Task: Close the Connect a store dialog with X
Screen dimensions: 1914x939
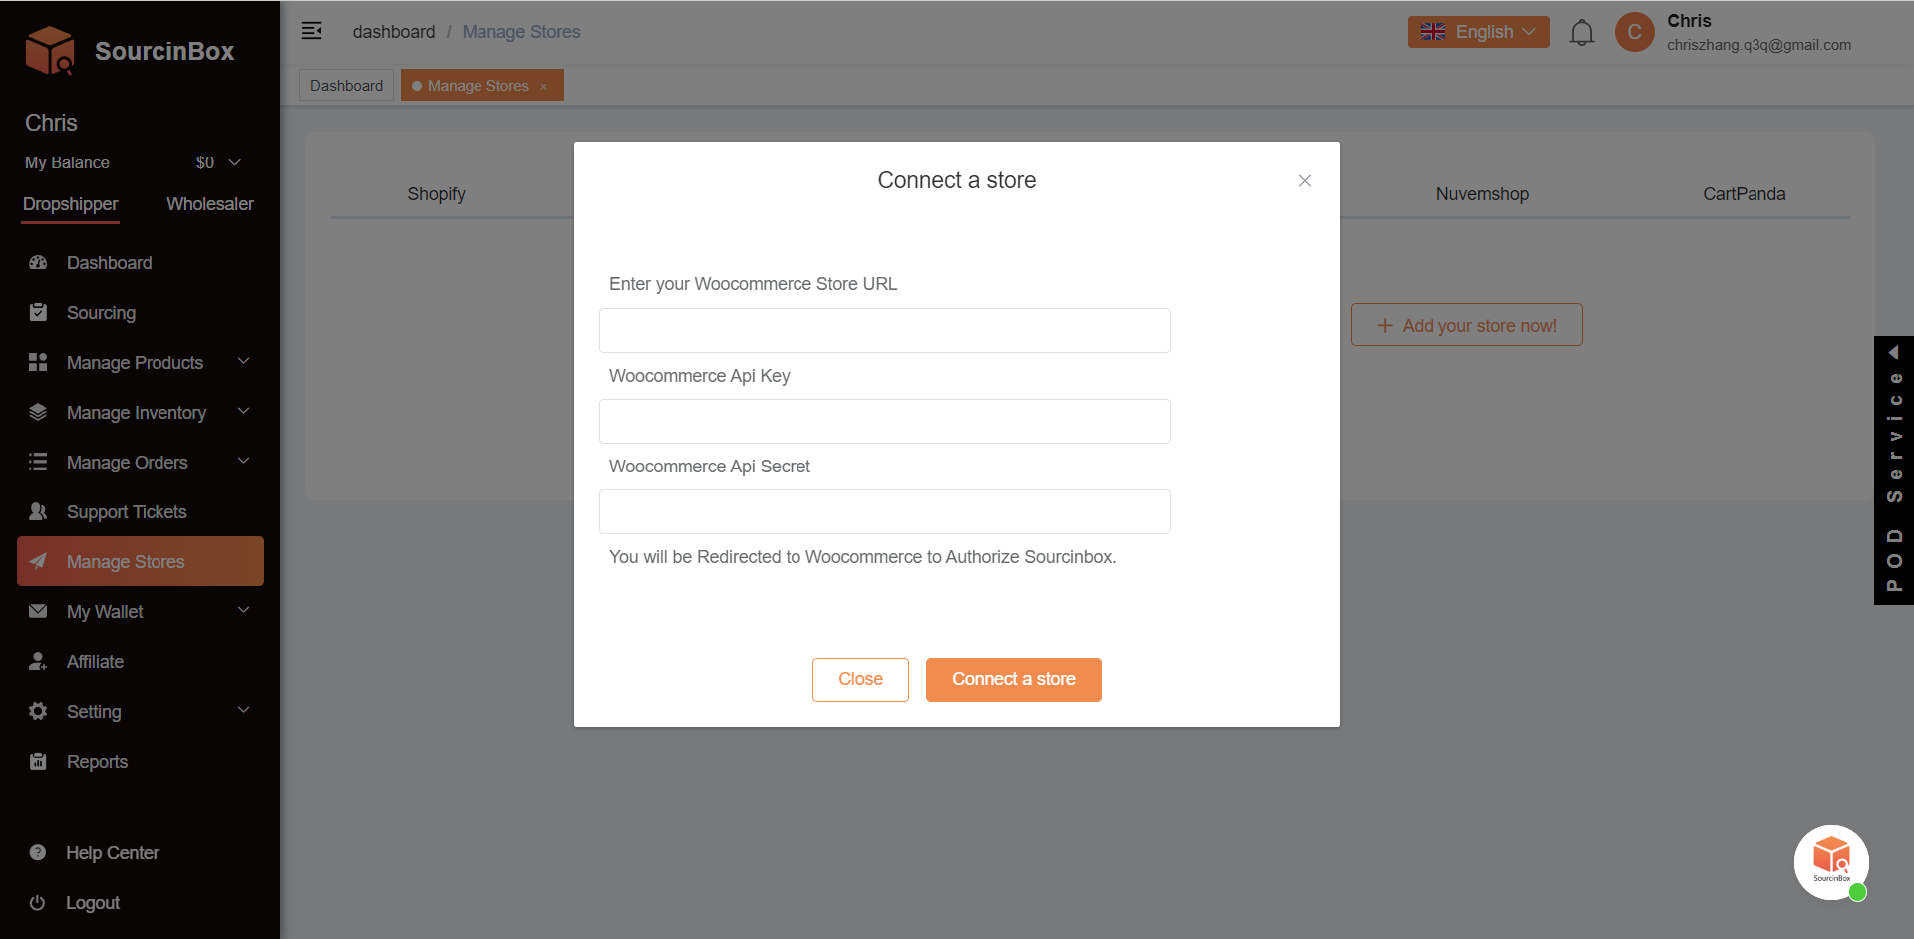Action: click(x=1304, y=180)
